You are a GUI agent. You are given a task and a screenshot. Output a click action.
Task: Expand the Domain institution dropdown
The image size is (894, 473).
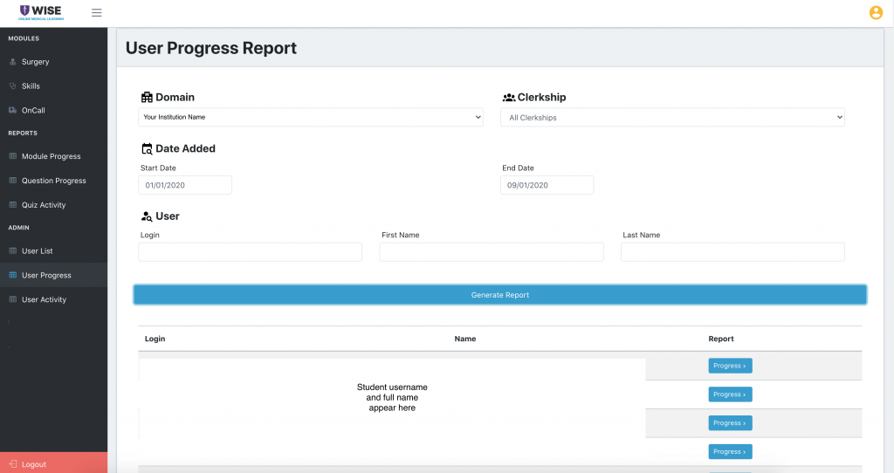pyautogui.click(x=310, y=117)
